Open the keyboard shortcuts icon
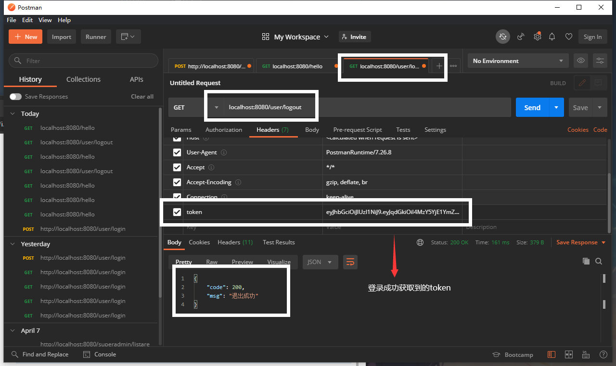 pos(586,354)
